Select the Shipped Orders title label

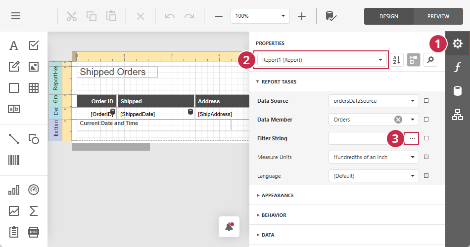(117, 72)
